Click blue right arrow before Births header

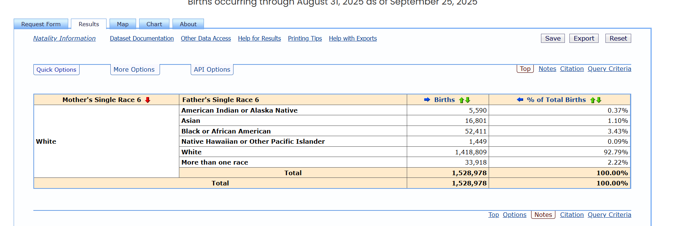click(427, 100)
